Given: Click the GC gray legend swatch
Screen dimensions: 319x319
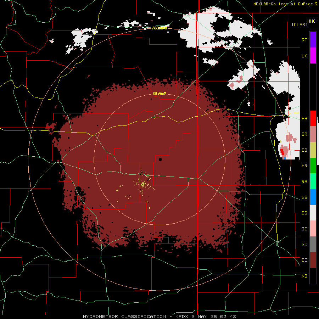Looking at the screenshot, I should [313, 244].
